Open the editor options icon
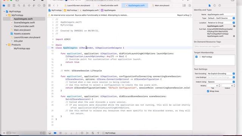The width and height of the screenshot is (242, 136). (184, 5)
